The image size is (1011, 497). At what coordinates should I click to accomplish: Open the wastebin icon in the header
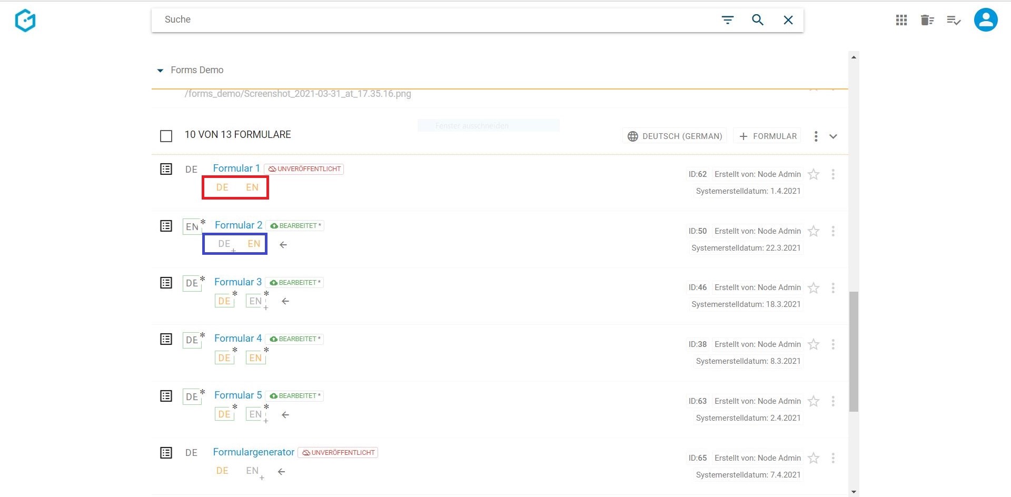tap(927, 20)
